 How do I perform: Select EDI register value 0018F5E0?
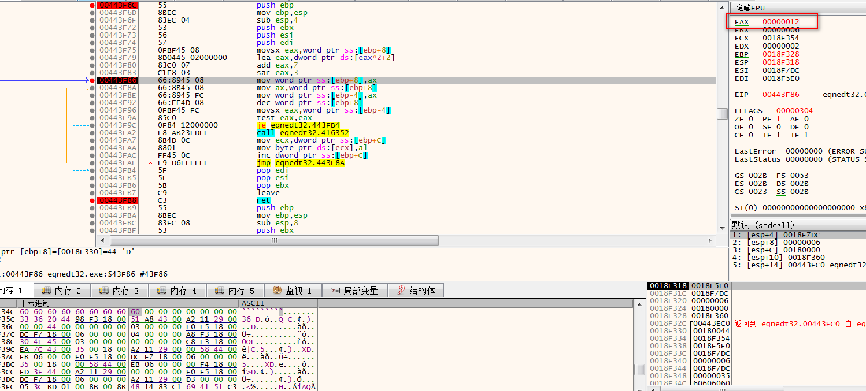click(780, 79)
